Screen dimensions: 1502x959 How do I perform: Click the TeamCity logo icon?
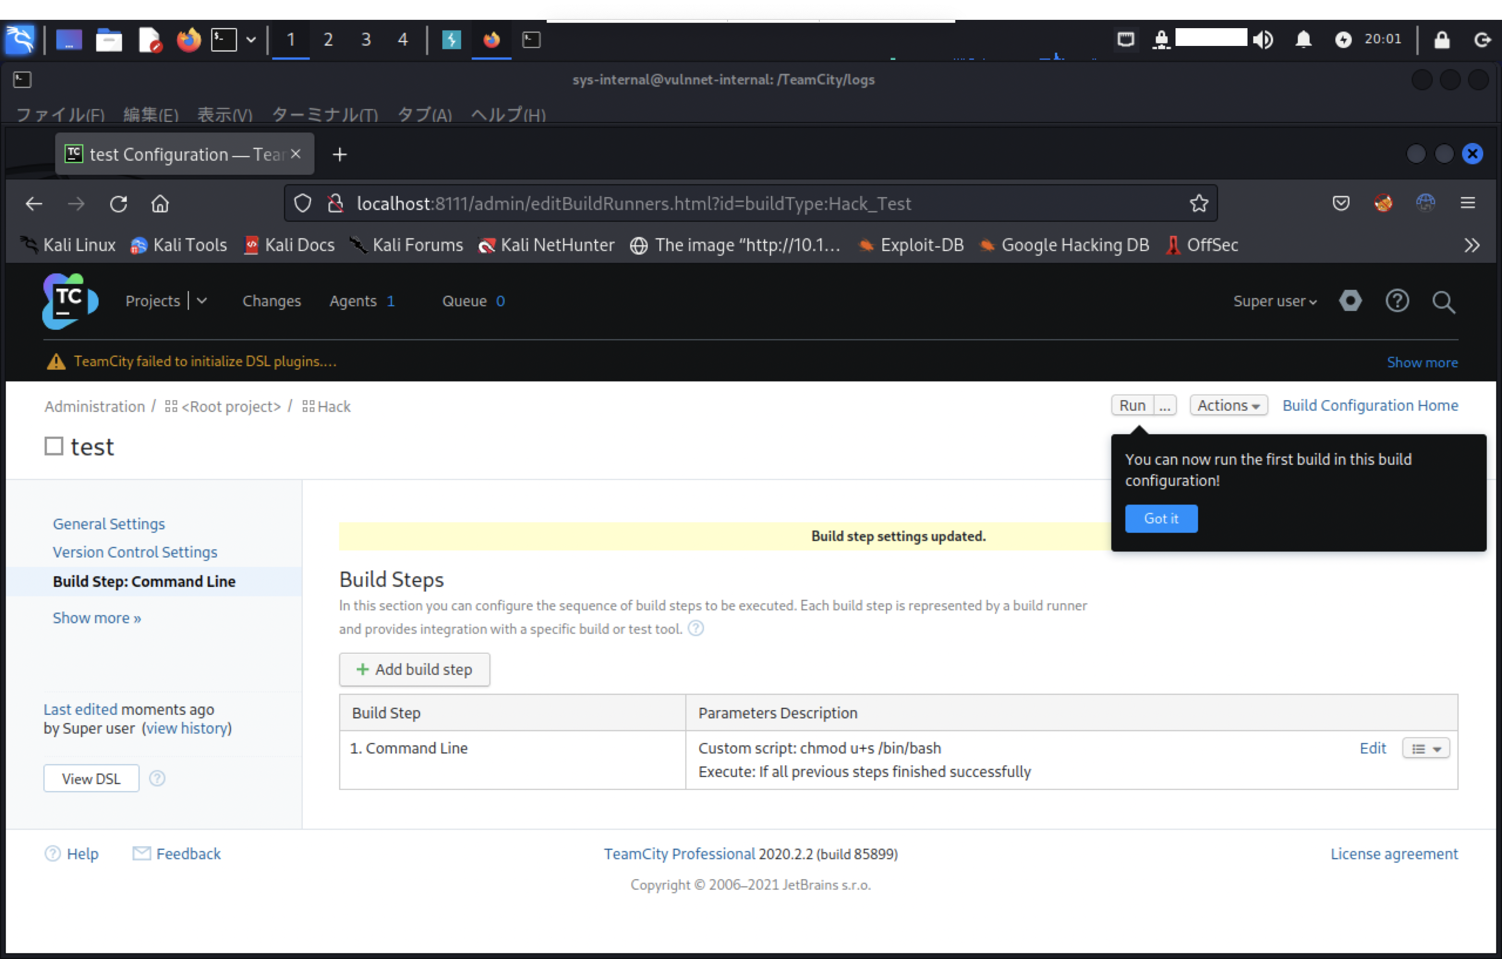70,301
